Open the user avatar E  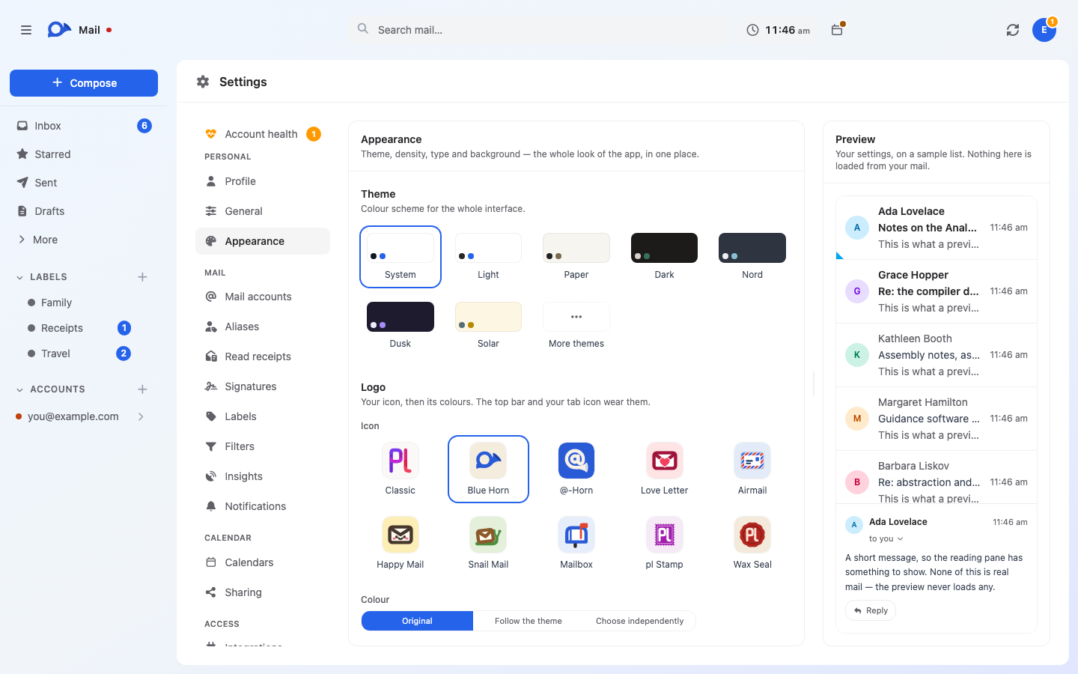1044,30
